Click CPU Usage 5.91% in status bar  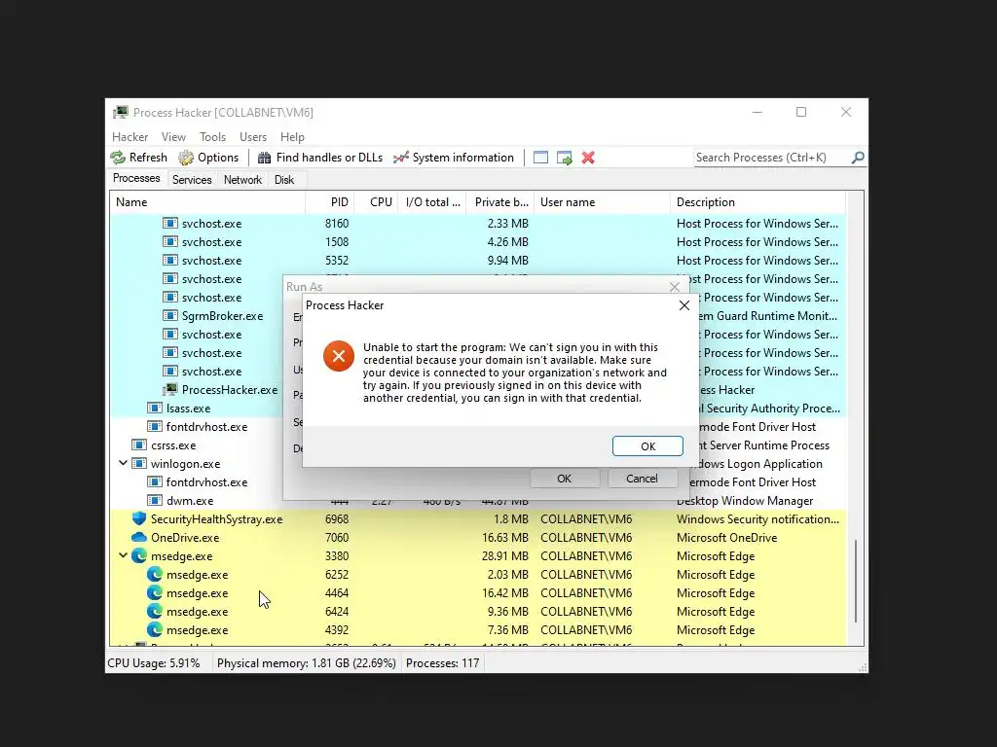coord(154,663)
